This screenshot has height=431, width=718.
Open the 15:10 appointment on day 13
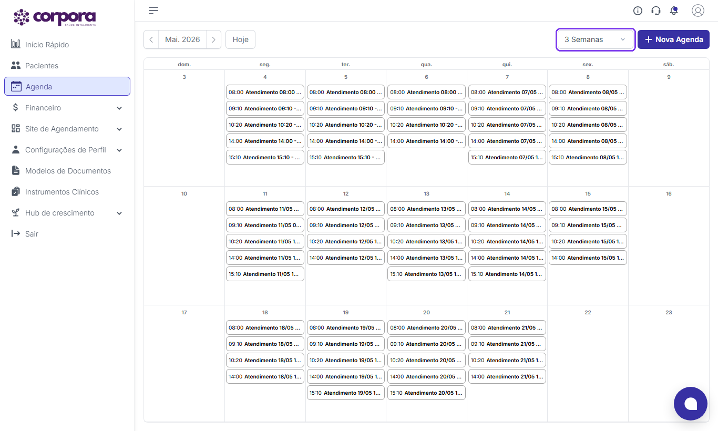pos(426,274)
